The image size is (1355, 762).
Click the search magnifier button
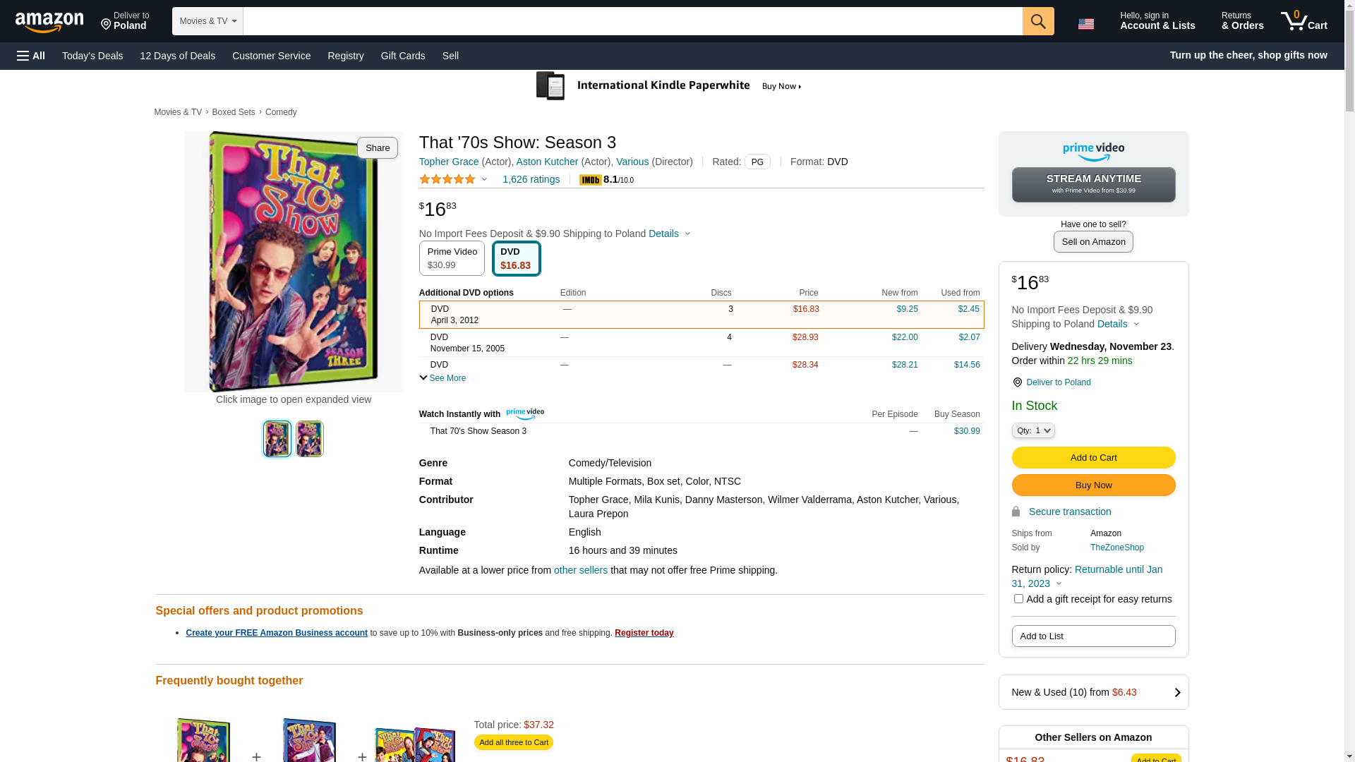pyautogui.click(x=1037, y=21)
